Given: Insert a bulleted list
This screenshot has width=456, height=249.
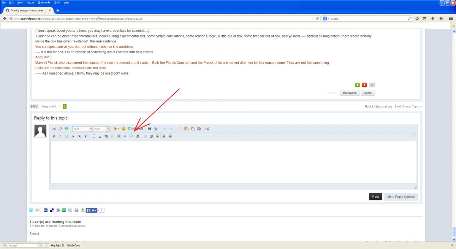Looking at the screenshot, I should pyautogui.click(x=93, y=136).
